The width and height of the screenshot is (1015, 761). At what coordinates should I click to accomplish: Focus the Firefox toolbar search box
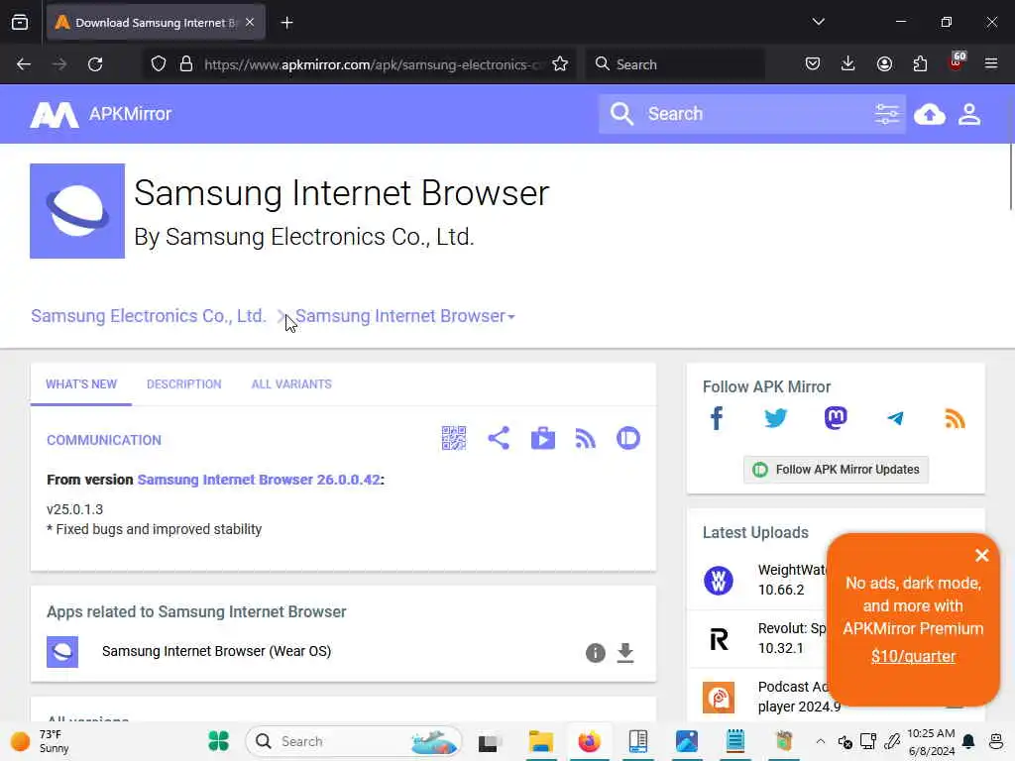(674, 64)
